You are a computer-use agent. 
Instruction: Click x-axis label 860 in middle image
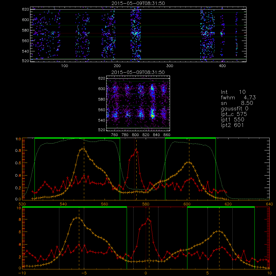167,135
